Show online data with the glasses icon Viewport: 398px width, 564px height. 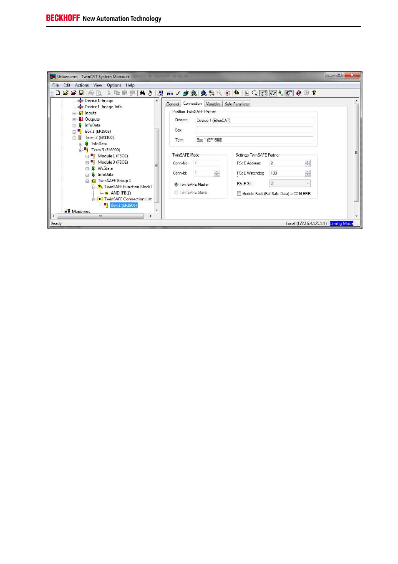[x=273, y=93]
